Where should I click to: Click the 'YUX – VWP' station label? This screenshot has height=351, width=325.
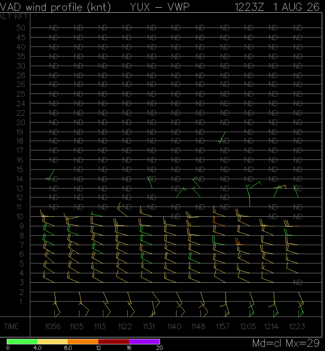click(159, 7)
